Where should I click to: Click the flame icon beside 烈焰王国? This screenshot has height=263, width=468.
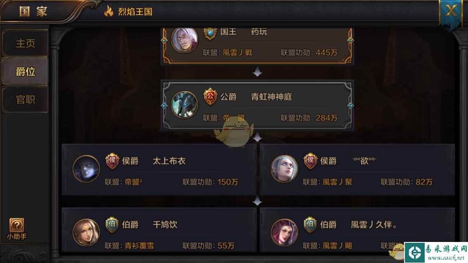(x=108, y=12)
